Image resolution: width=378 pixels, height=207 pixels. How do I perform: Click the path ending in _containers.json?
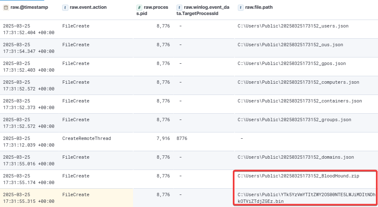click(x=300, y=101)
